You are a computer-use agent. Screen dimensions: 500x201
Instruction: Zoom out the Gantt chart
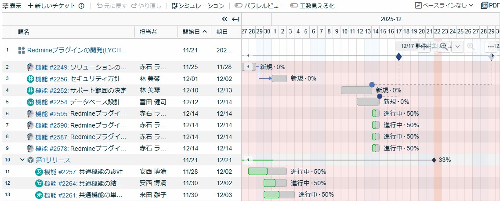(444, 46)
